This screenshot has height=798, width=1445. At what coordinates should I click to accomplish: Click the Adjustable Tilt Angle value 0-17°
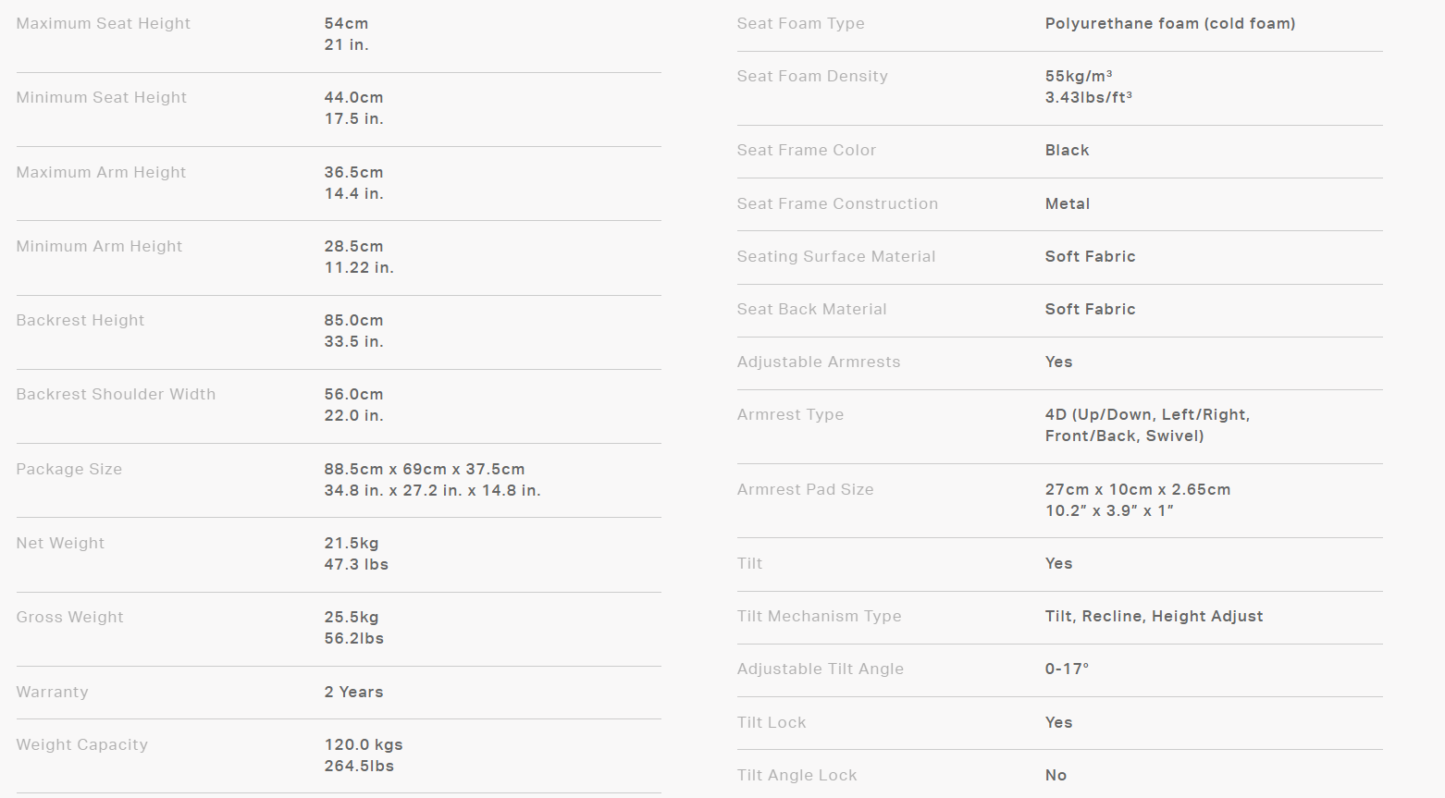point(1067,669)
